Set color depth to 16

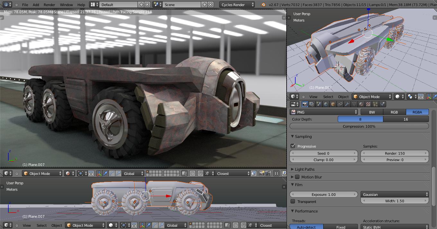tap(406, 119)
